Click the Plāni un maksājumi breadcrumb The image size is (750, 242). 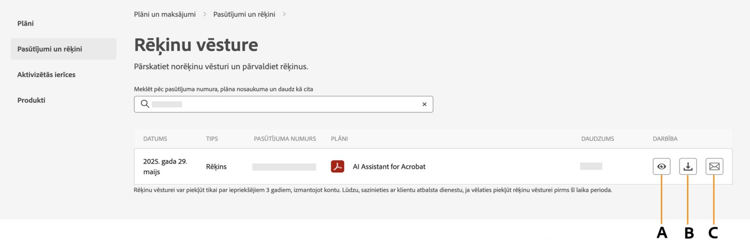pyautogui.click(x=165, y=14)
